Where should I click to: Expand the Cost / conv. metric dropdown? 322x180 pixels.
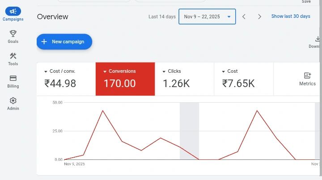tap(46, 71)
